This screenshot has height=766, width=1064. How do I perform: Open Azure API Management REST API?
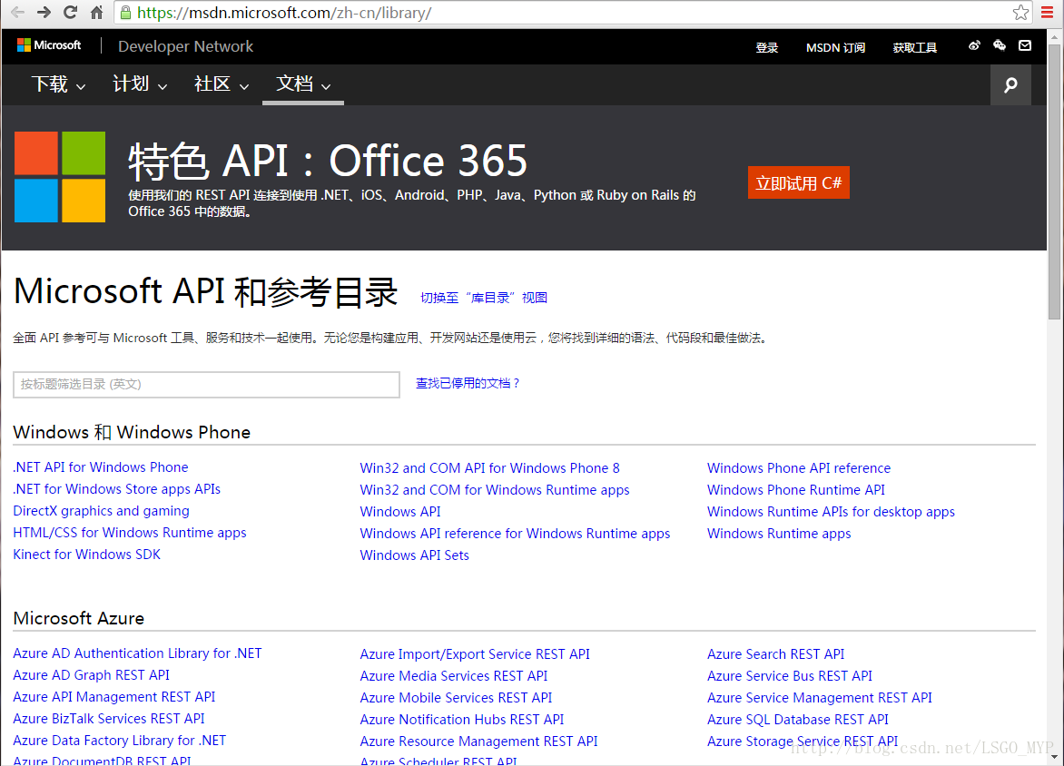(114, 697)
